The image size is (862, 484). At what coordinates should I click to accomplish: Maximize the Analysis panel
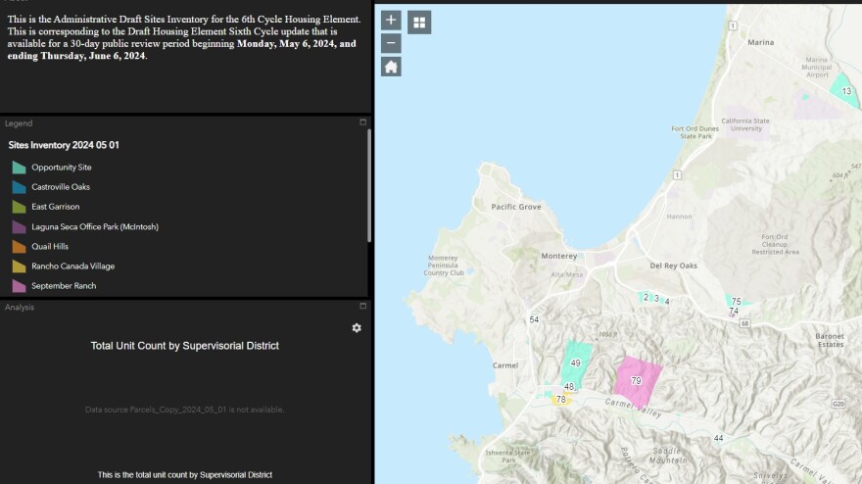pos(362,307)
